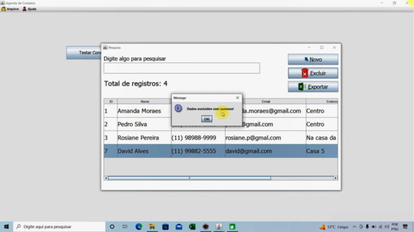Open the weather widget 12°C Limpo
The image size is (414, 232).
coord(334,227)
